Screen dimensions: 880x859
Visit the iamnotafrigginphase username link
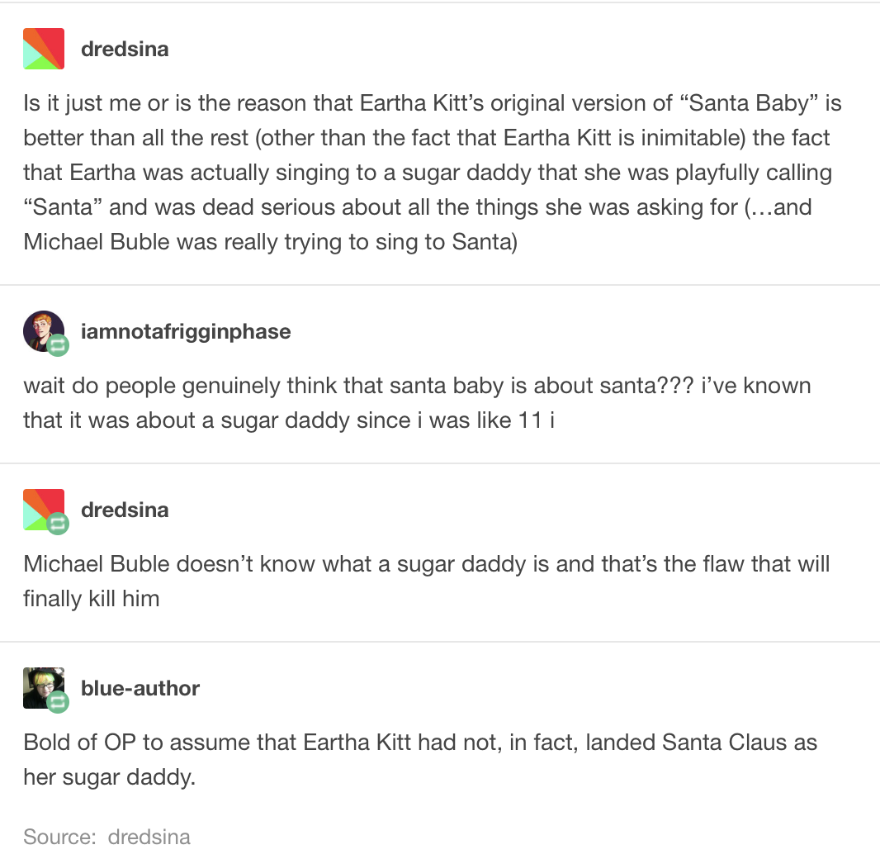click(186, 331)
